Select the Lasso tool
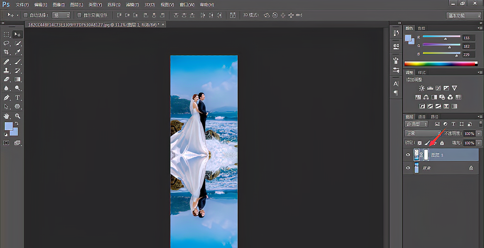This screenshot has width=484, height=248. pos(6,43)
